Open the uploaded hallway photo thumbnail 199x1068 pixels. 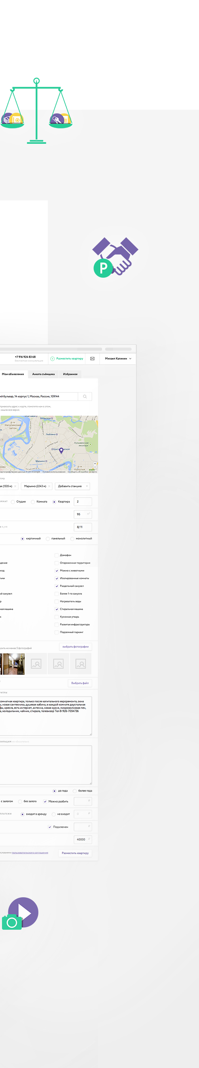[14, 664]
